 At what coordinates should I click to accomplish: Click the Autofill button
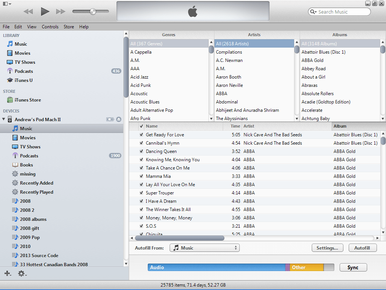point(363,248)
